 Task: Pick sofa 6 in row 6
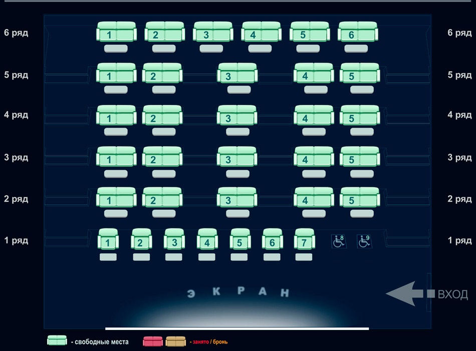[x=358, y=32]
